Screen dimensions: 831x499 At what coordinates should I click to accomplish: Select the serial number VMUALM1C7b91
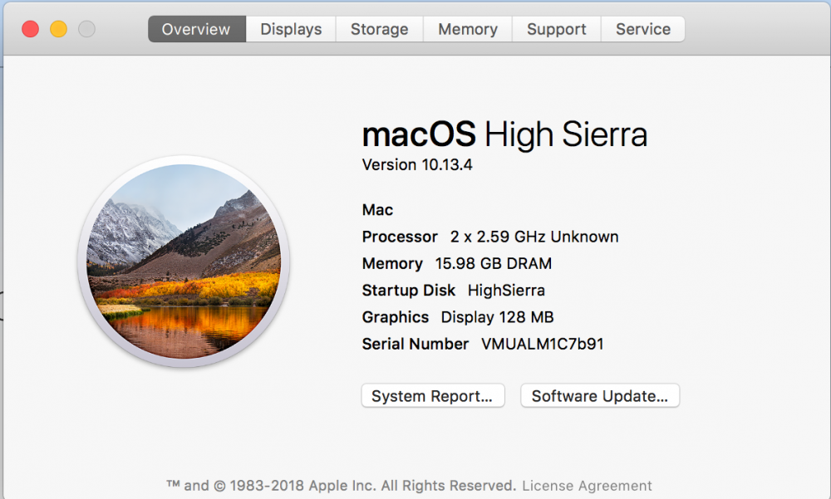click(542, 344)
